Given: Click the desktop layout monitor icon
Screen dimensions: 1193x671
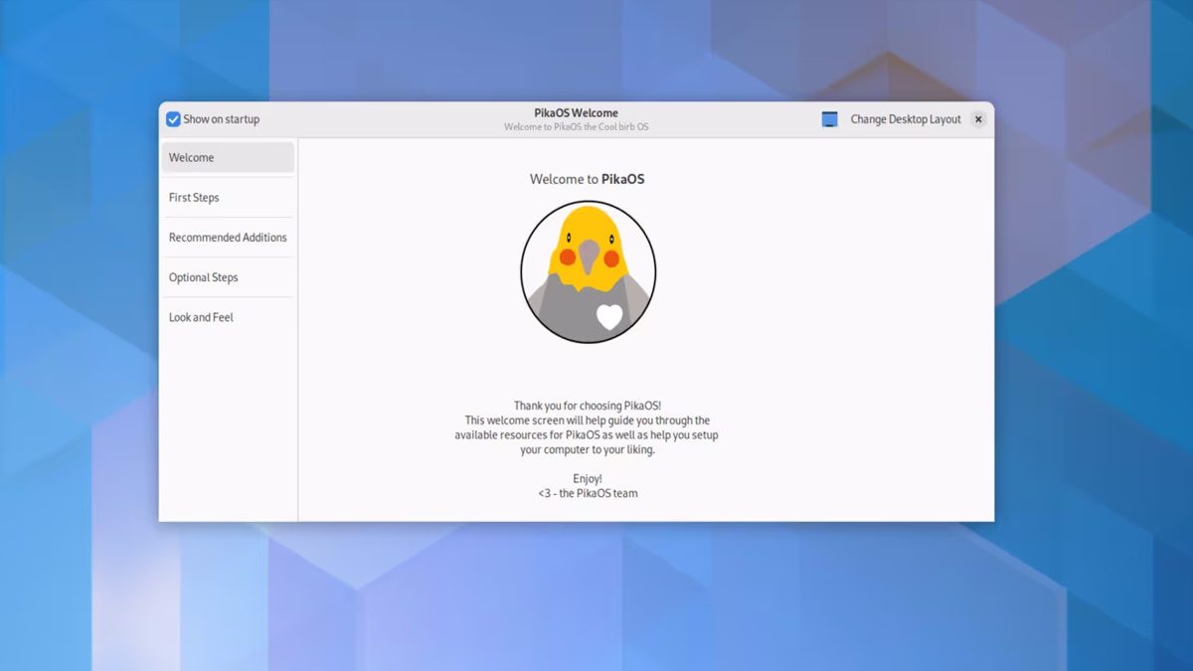Looking at the screenshot, I should [830, 119].
